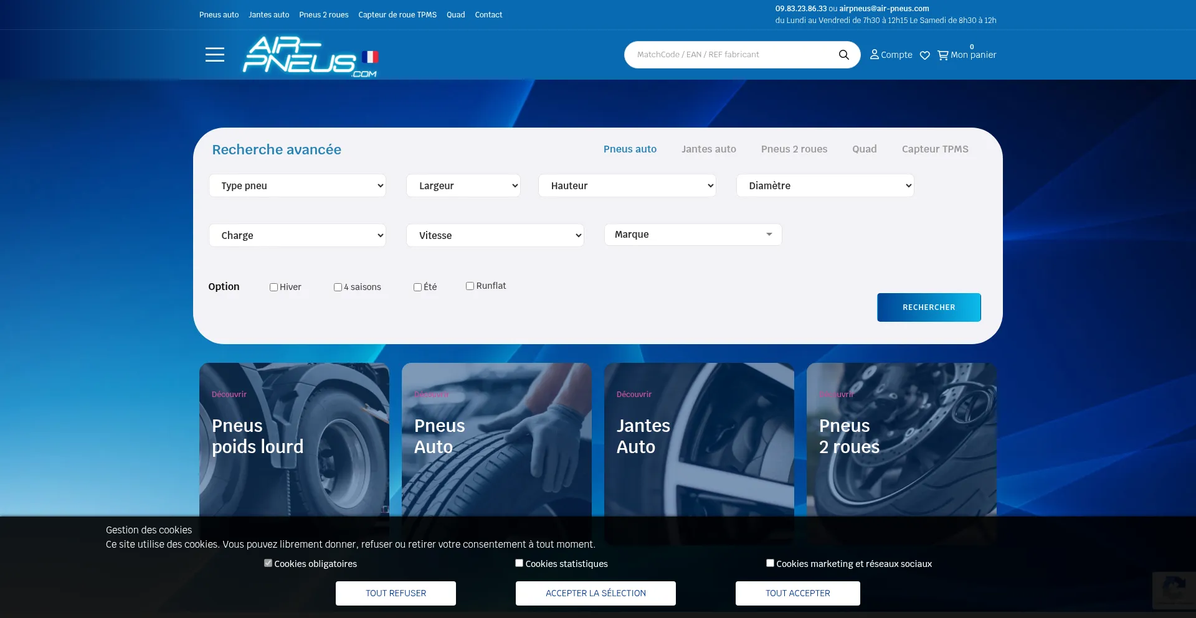Click the French flag icon
The height and width of the screenshot is (618, 1196).
(x=370, y=57)
